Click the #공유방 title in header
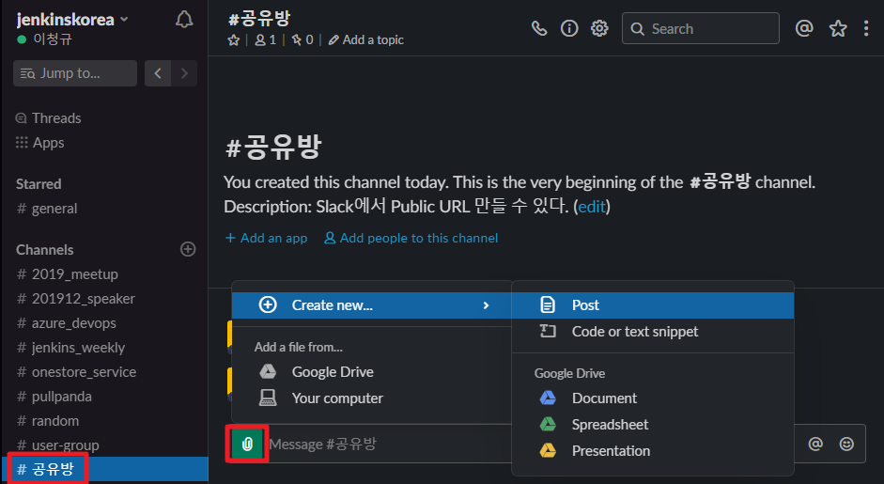This screenshot has width=884, height=484. click(x=258, y=19)
